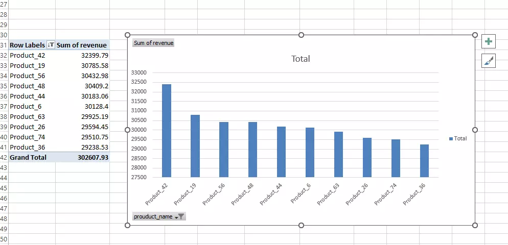Select row header 31
The image size is (508, 245).
point(4,45)
